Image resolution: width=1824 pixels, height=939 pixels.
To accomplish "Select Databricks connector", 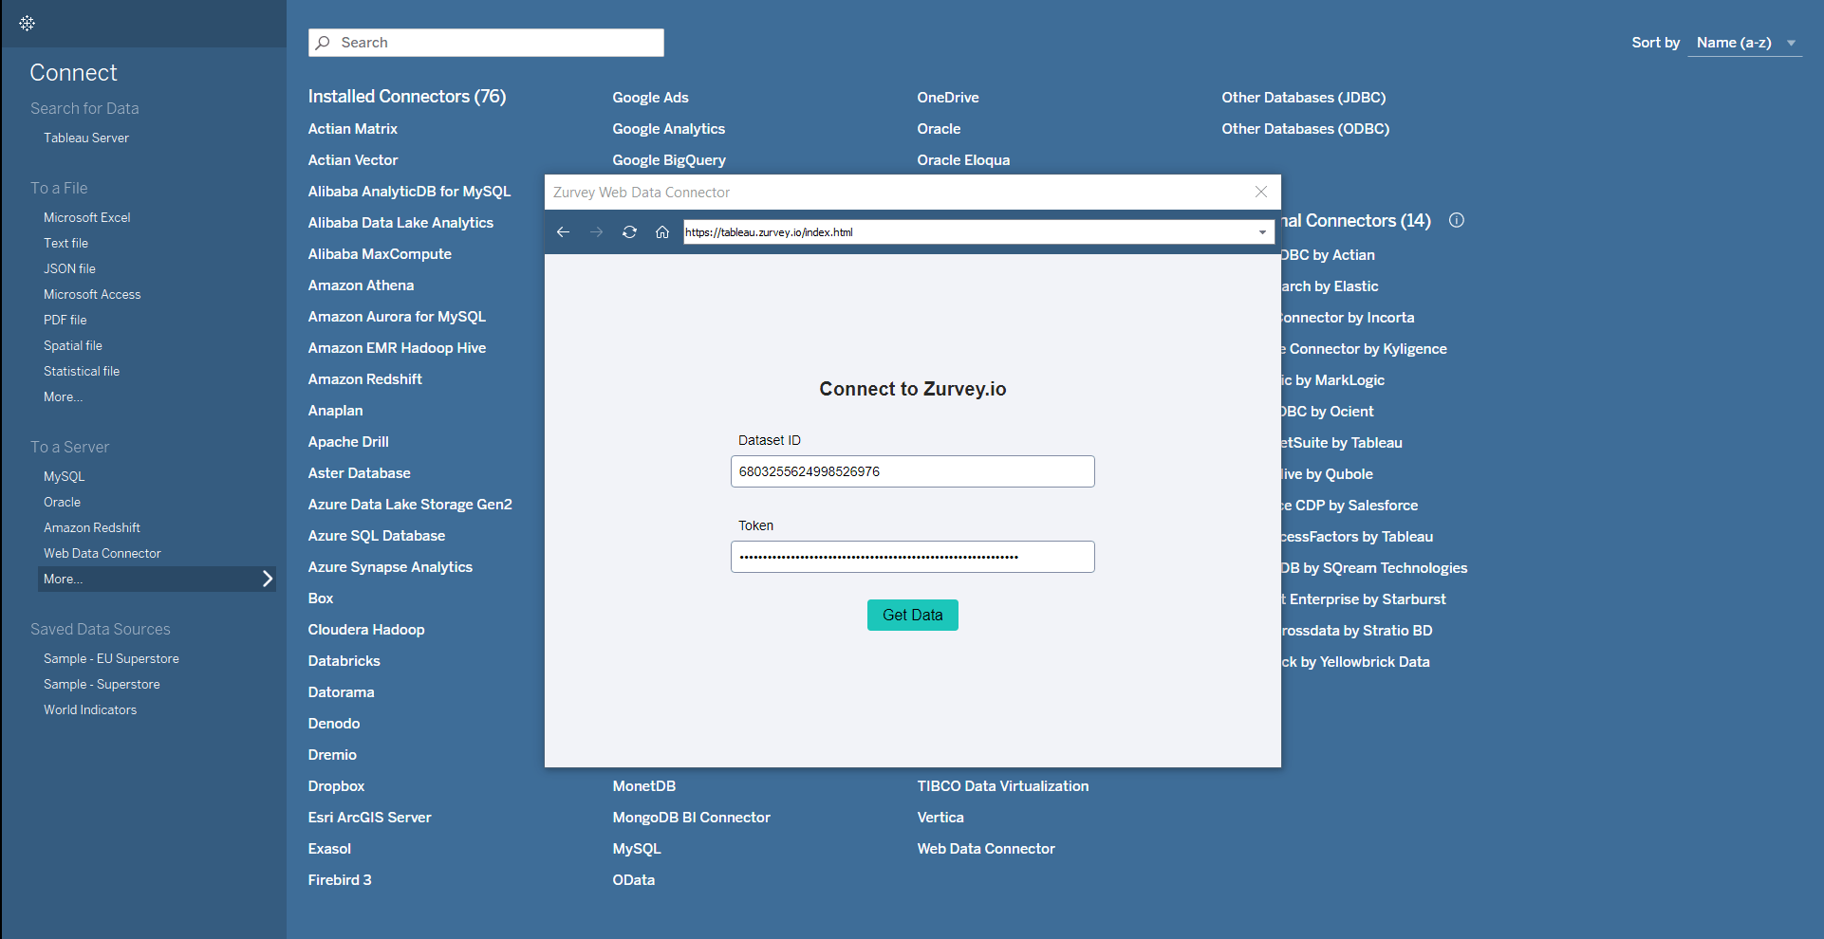I will click(344, 661).
